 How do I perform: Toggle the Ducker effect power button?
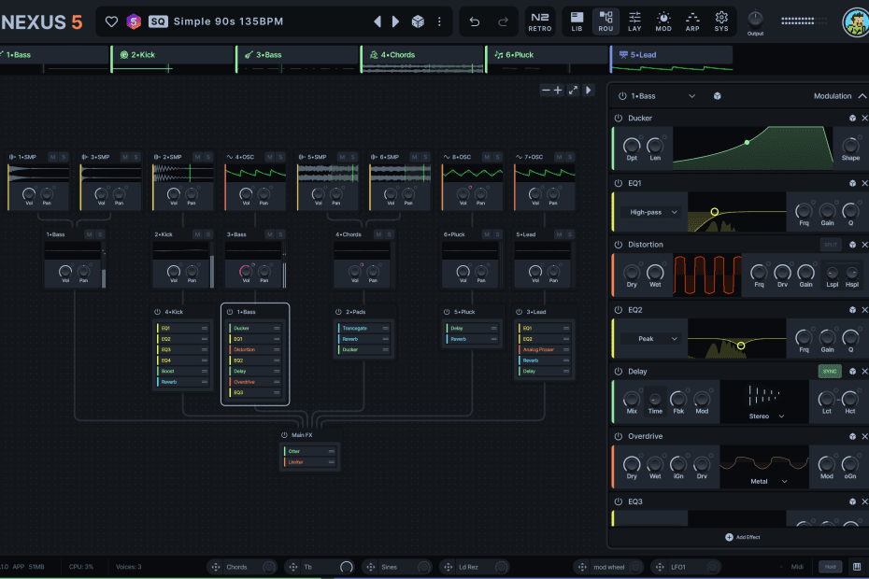[x=619, y=119]
